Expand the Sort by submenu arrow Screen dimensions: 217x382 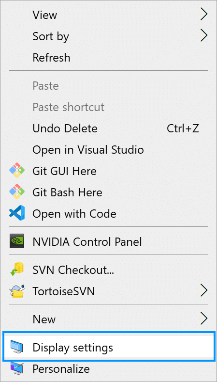coord(203,36)
